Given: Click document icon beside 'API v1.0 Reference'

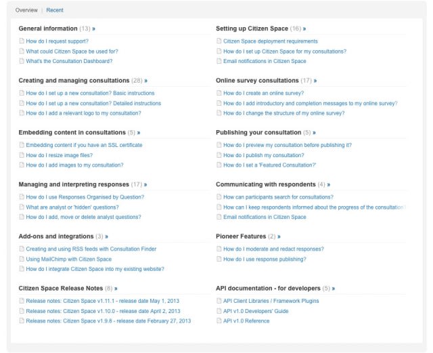Looking at the screenshot, I should [219, 320].
